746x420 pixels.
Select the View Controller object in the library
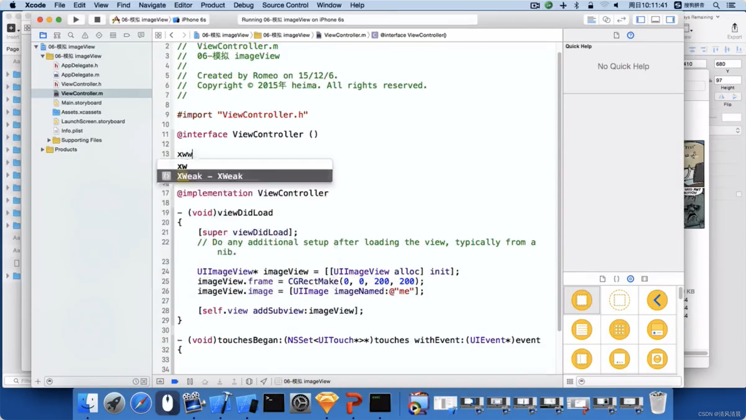point(582,300)
